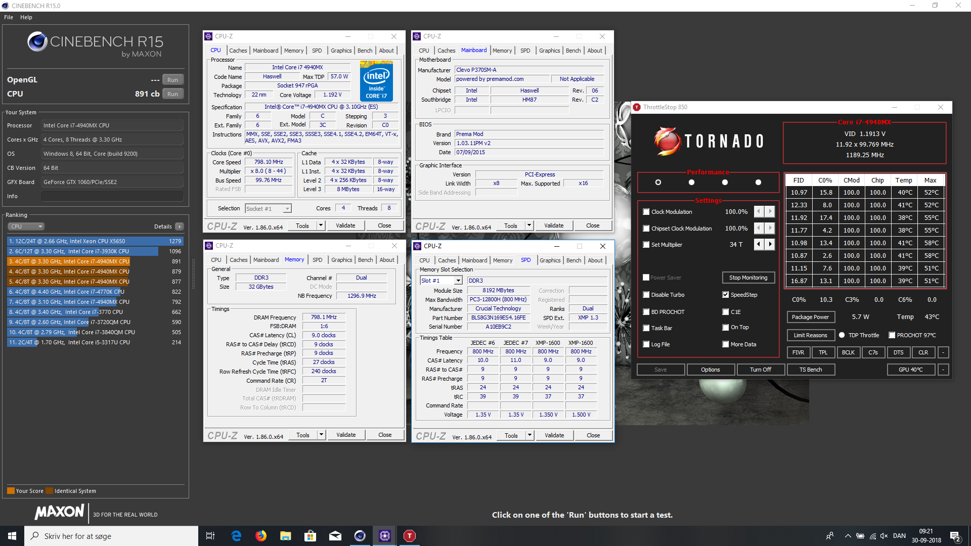Open Firefox from the taskbar

tap(261, 536)
